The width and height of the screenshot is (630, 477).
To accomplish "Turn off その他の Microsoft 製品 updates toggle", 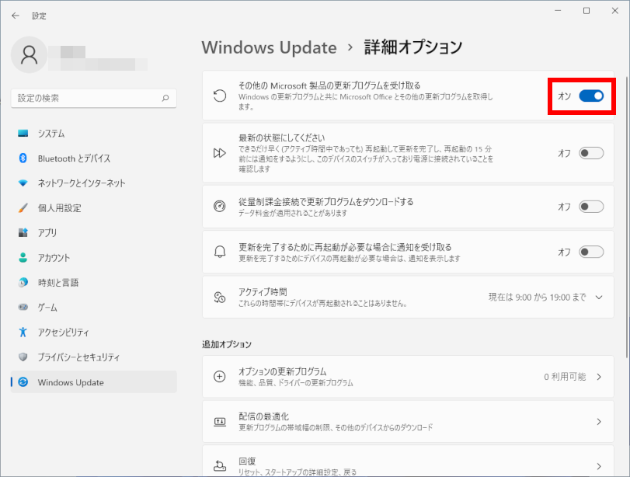I will (x=591, y=96).
